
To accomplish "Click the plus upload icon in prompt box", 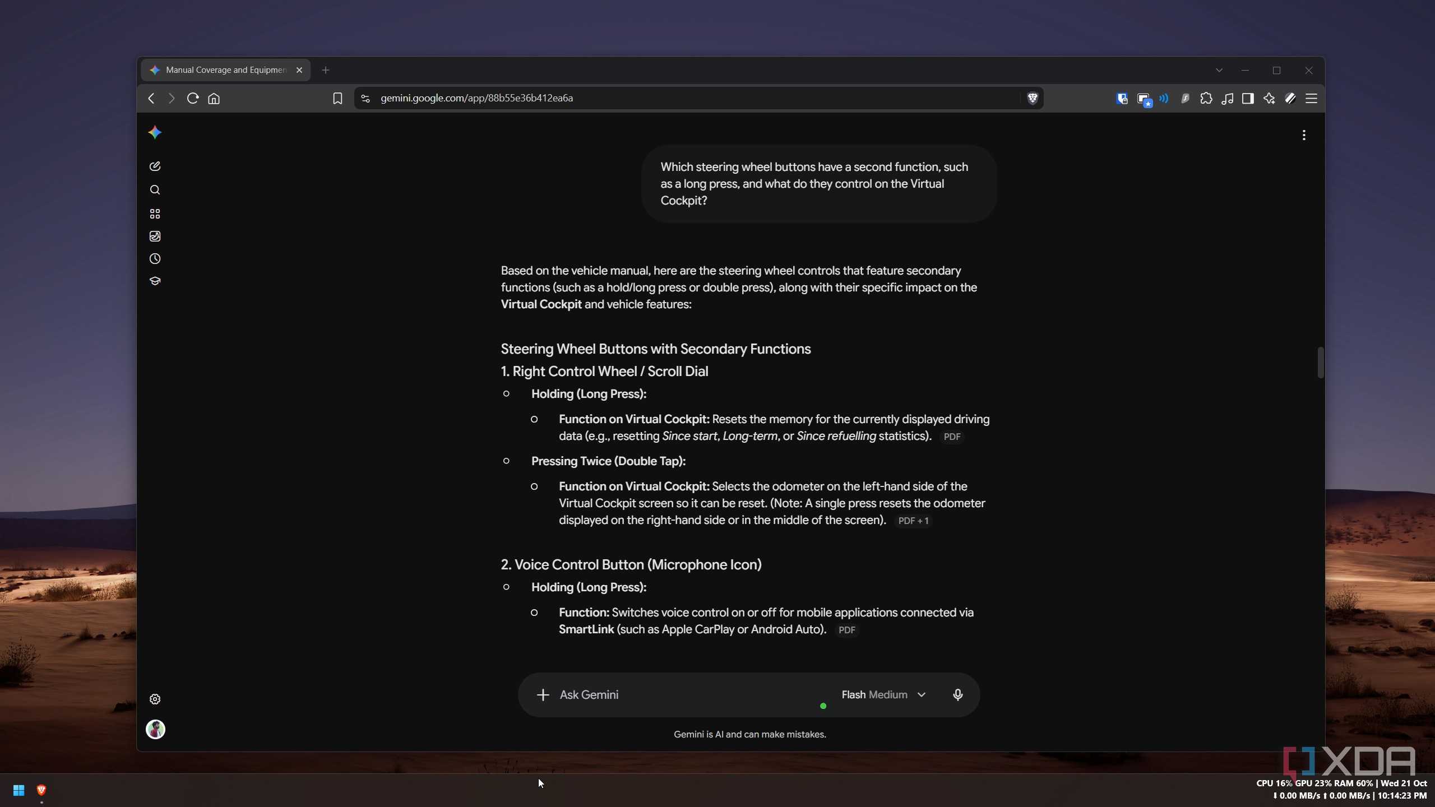I will (x=543, y=695).
